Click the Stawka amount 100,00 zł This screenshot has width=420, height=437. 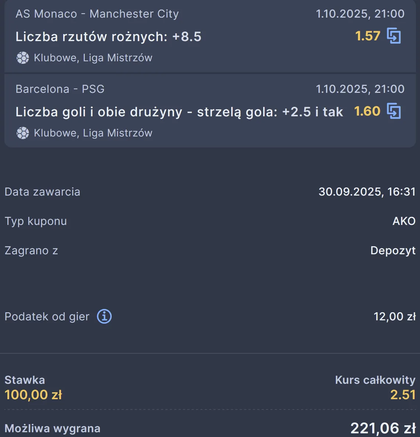pos(33,395)
